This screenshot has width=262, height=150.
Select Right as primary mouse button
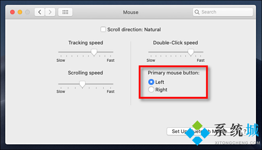pyautogui.click(x=151, y=90)
